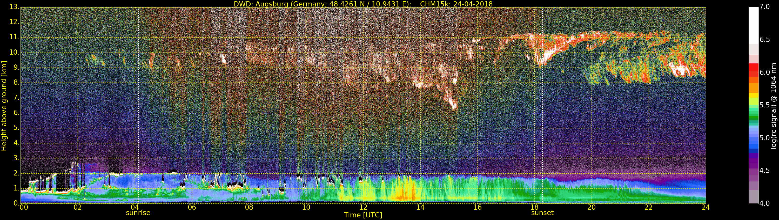Image resolution: width=779 pixels, height=220 pixels.
Task: Click the "00" tick on time axis
Action: coord(23,207)
